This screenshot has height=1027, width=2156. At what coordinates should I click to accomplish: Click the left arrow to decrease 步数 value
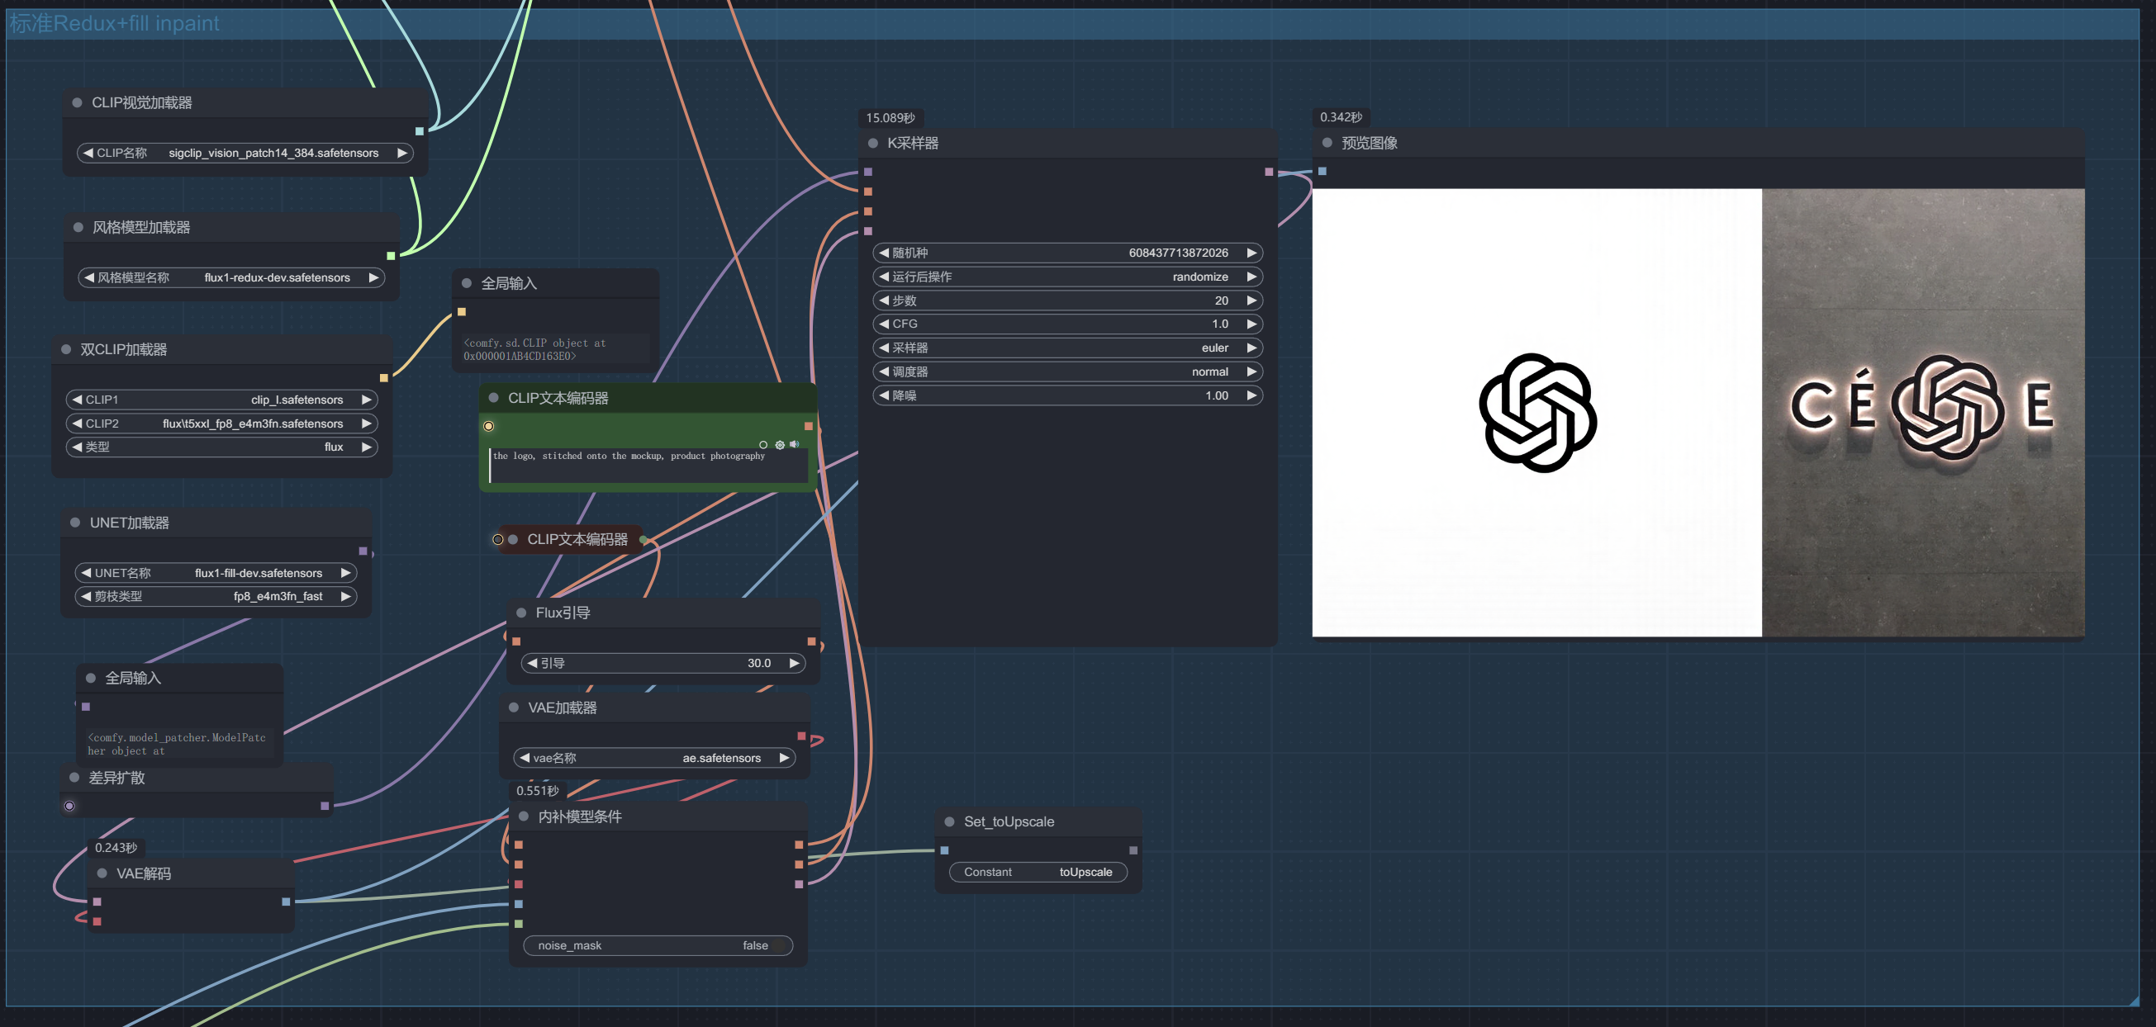[884, 301]
